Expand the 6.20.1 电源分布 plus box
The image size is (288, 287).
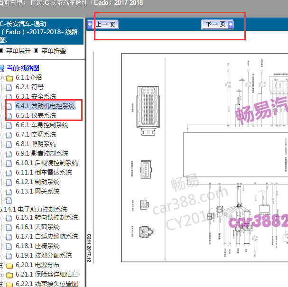1,265
